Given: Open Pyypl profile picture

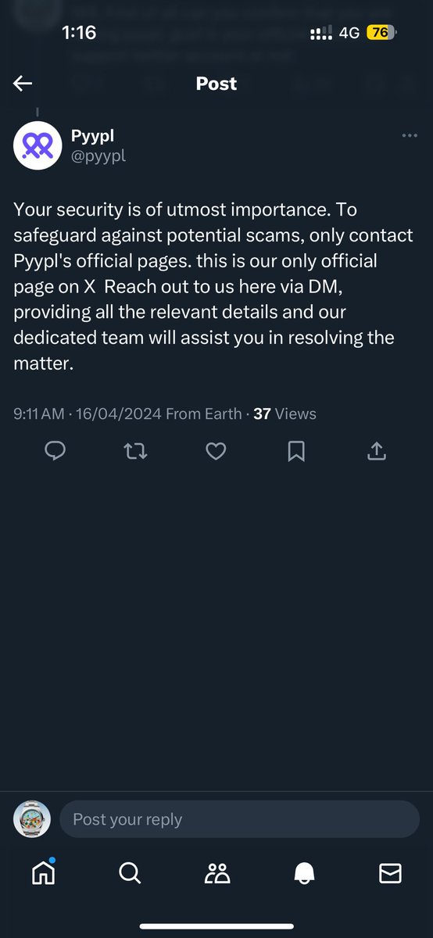Looking at the screenshot, I should (38, 145).
